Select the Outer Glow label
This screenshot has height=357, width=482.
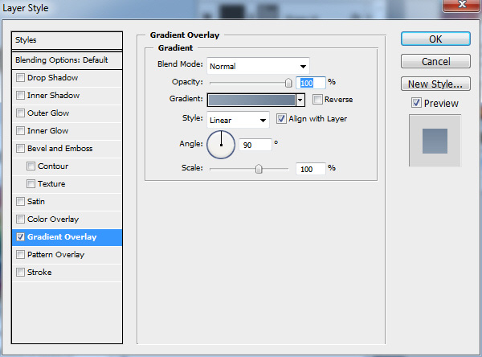(x=48, y=113)
